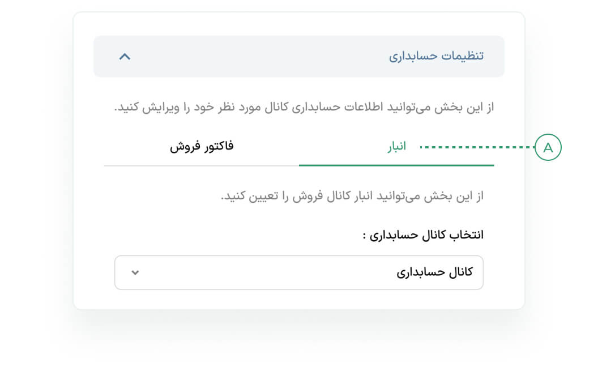Click the colon after channel selection label

[x=365, y=236]
